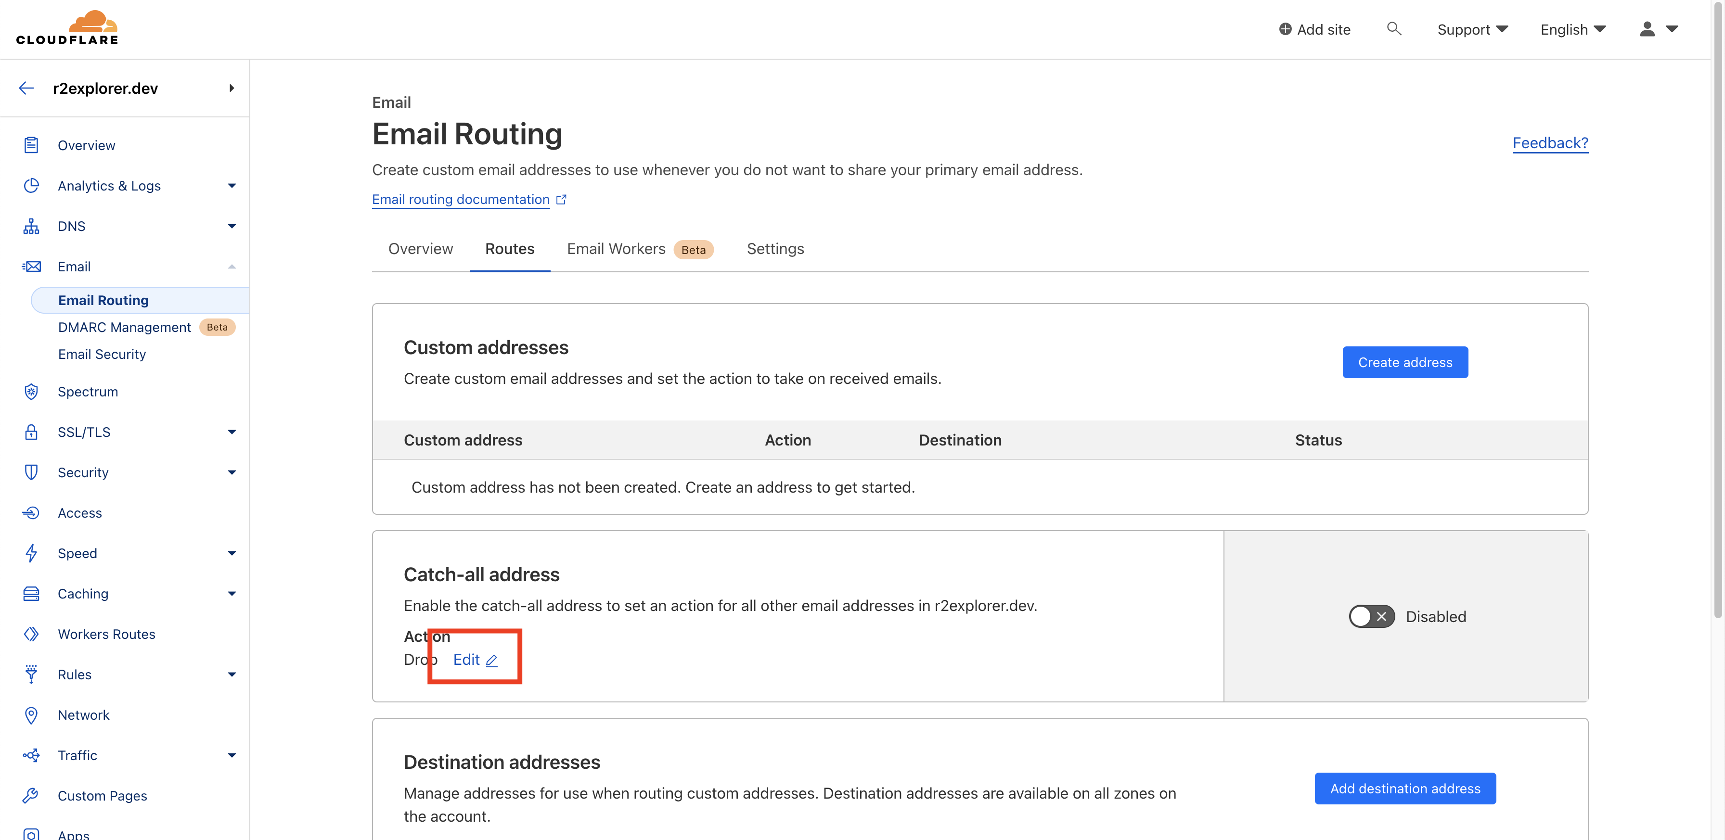Click the Create address button

(x=1405, y=362)
